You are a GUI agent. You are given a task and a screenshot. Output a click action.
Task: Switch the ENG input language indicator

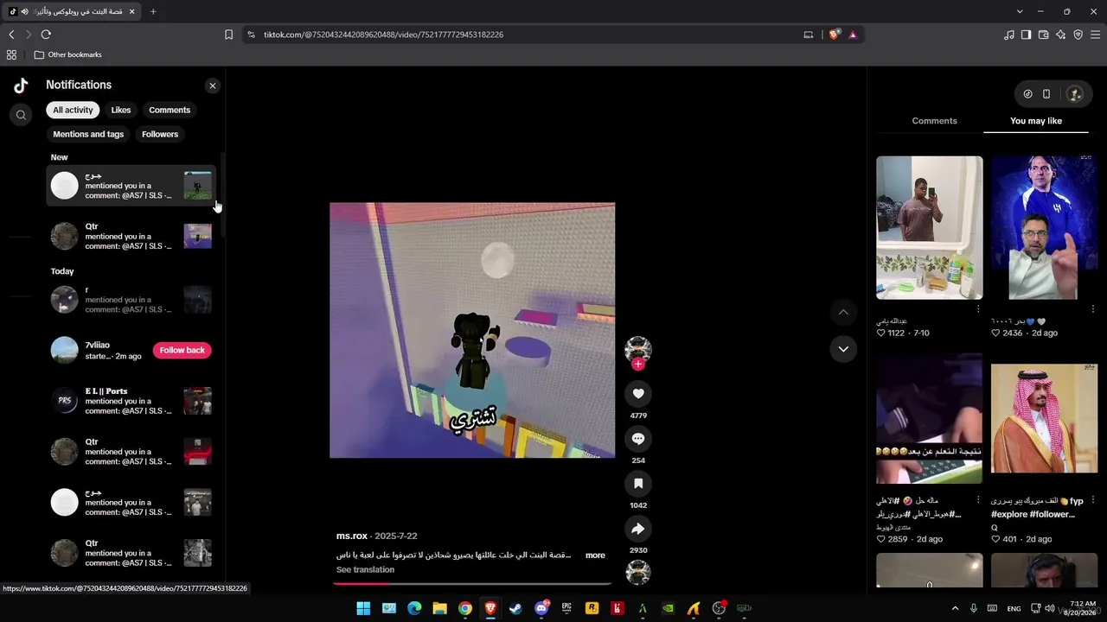pos(1014,608)
